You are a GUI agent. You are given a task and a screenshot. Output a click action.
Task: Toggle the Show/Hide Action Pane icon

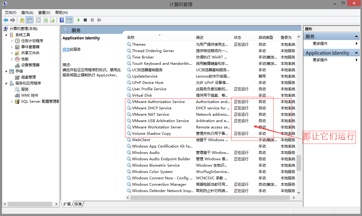click(x=69, y=20)
